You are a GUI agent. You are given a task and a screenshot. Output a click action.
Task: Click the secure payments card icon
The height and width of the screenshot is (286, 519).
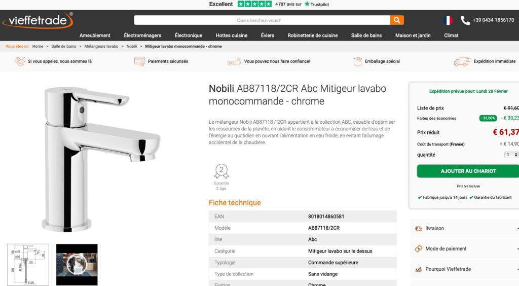[139, 61]
